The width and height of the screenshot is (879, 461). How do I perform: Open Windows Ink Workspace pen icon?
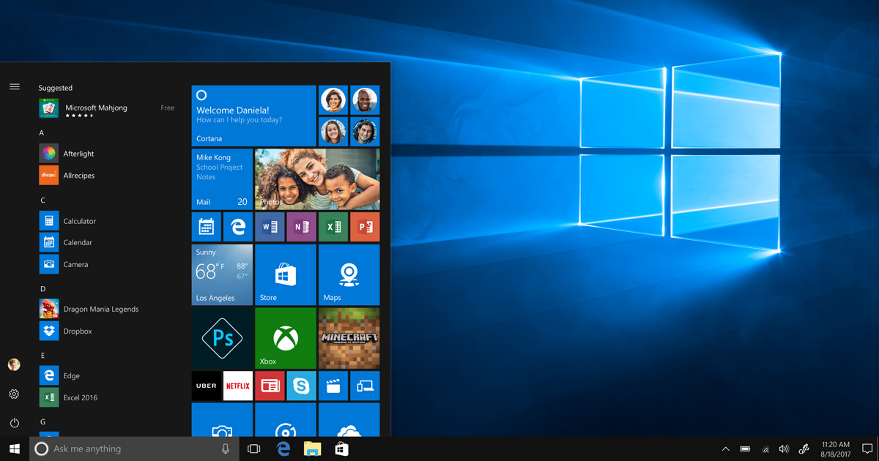click(804, 449)
